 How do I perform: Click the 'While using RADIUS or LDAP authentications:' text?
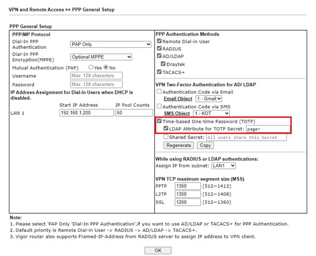pos(207,159)
